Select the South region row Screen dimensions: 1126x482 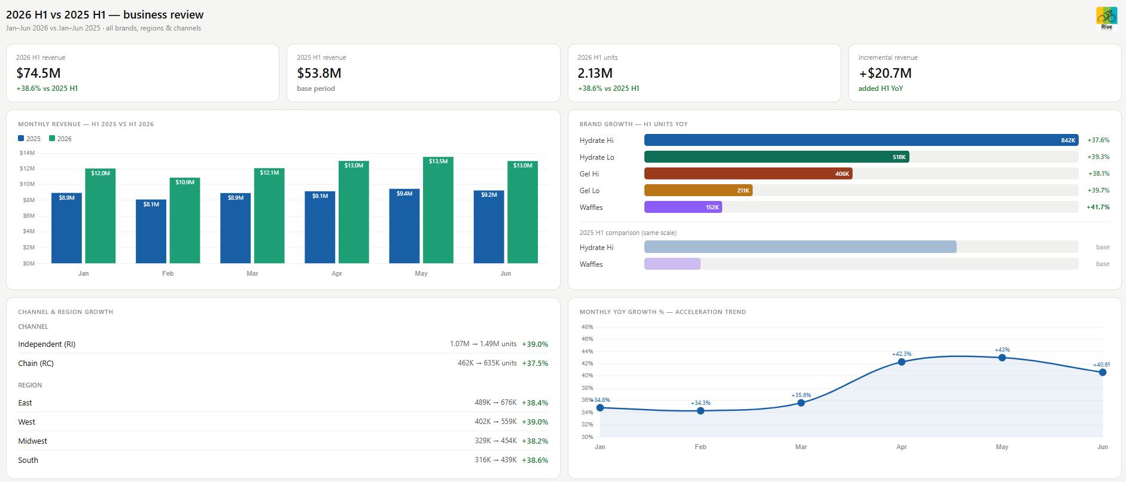click(x=283, y=460)
